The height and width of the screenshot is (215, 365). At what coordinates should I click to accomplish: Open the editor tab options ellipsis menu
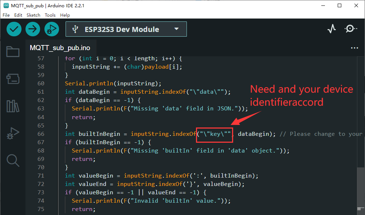354,48
